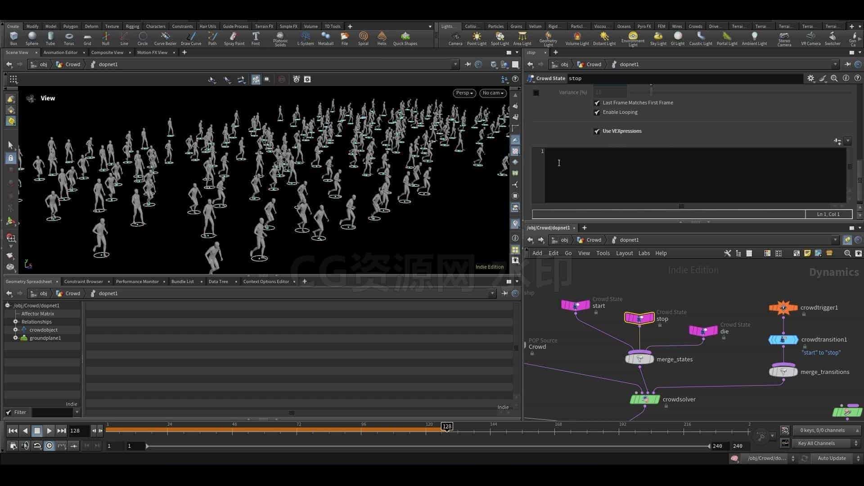
Task: Click the global animation range slider bar
Action: (427, 446)
